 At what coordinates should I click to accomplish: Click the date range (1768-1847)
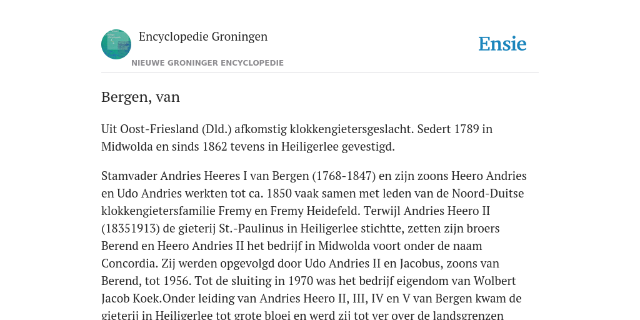coord(344,176)
